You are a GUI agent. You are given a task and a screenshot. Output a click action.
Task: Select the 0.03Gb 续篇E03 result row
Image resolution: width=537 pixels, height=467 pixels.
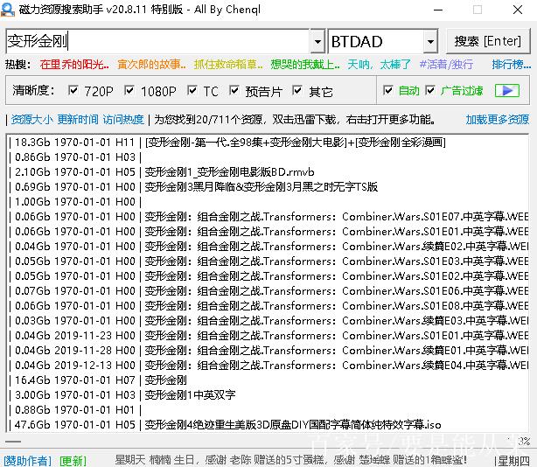click(x=267, y=321)
